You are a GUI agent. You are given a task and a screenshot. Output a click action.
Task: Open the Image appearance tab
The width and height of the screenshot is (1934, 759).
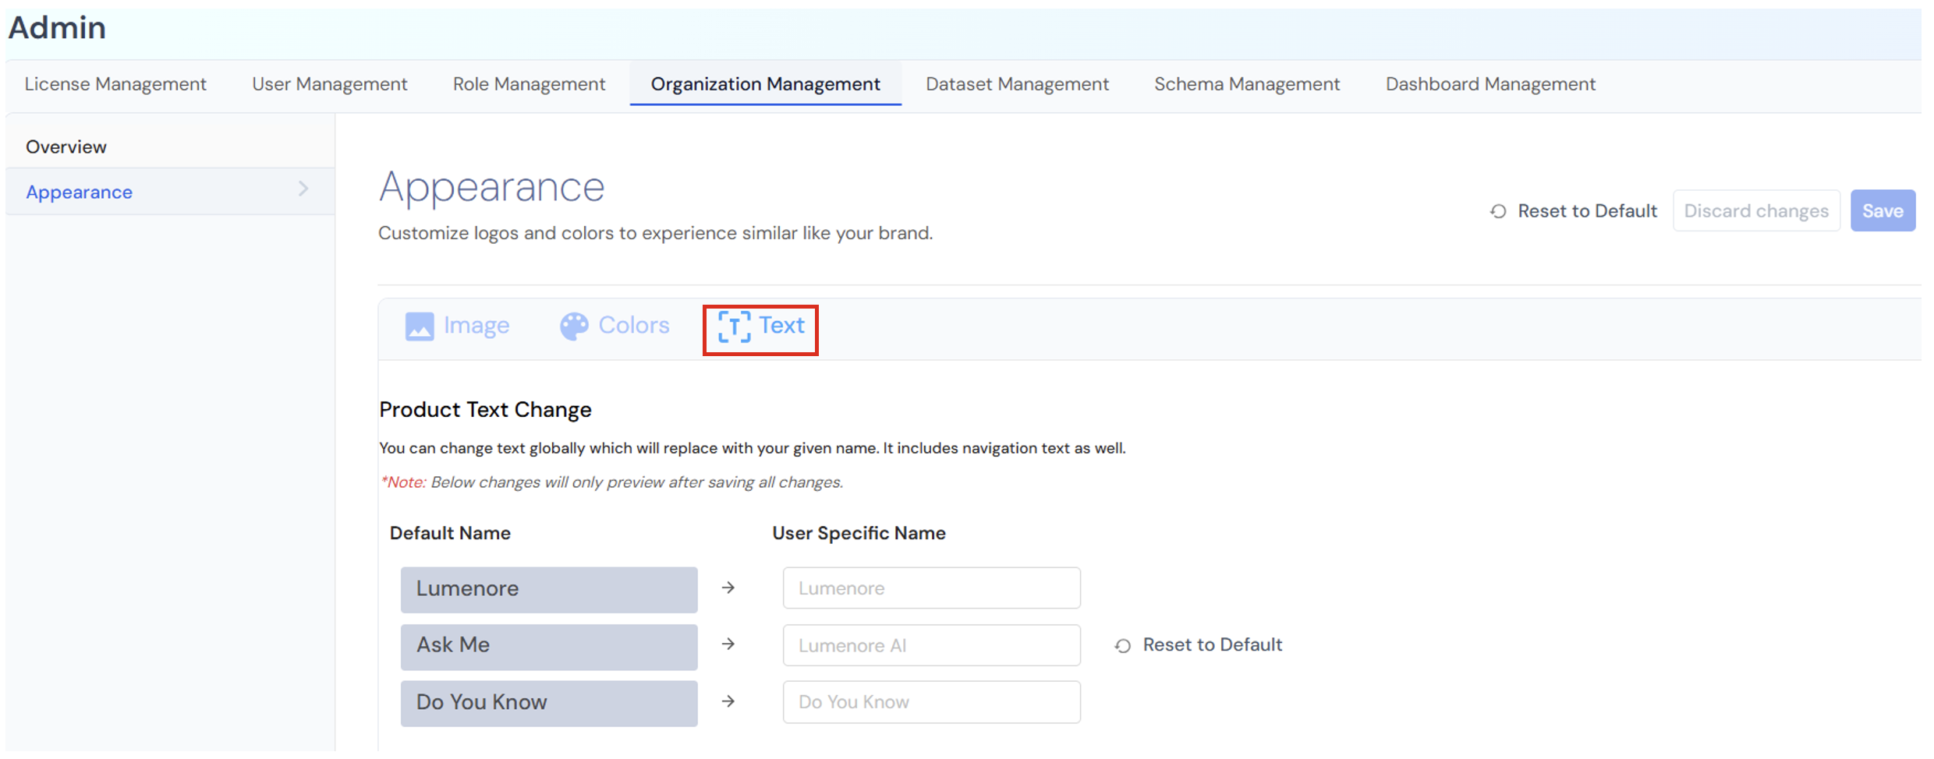point(457,326)
